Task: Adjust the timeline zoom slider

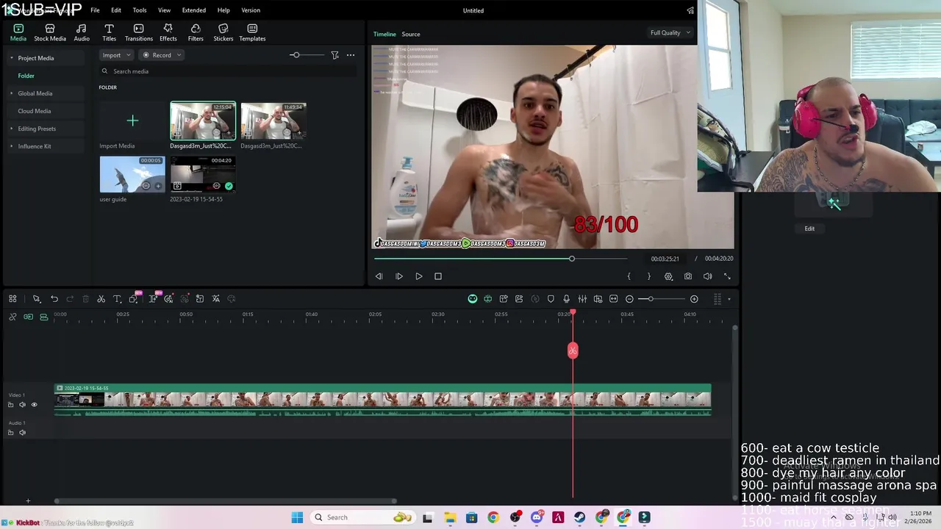Action: [651, 299]
